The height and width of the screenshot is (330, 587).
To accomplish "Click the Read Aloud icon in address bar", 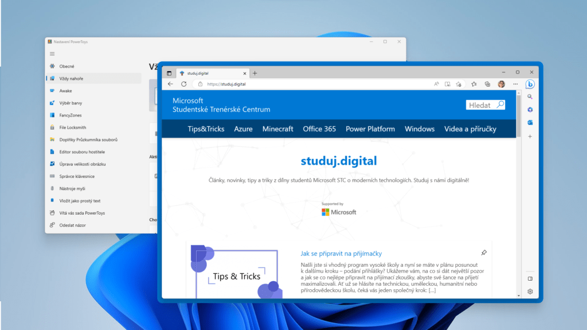I will 436,84.
